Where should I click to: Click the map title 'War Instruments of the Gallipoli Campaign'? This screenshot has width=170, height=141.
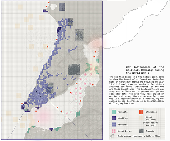point(145,70)
